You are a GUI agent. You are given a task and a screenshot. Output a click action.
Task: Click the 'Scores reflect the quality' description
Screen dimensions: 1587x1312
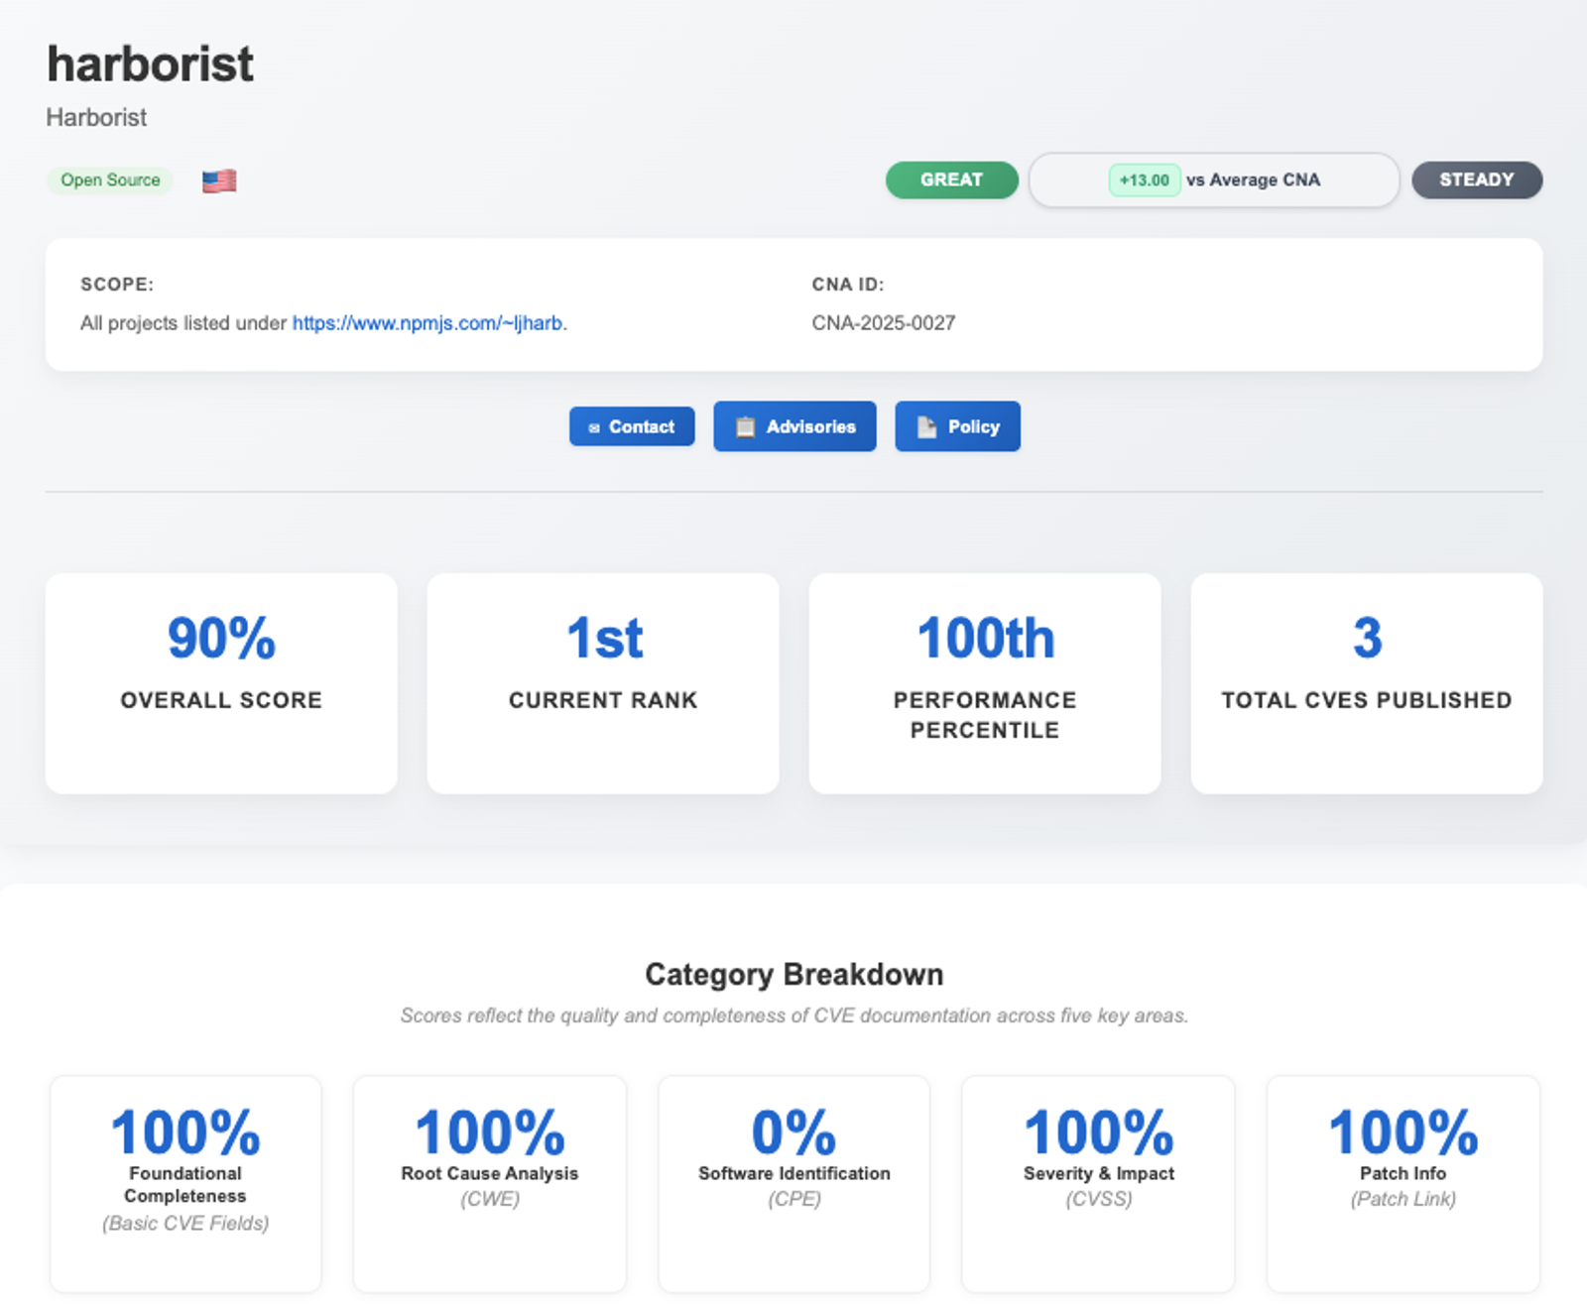tap(794, 1015)
